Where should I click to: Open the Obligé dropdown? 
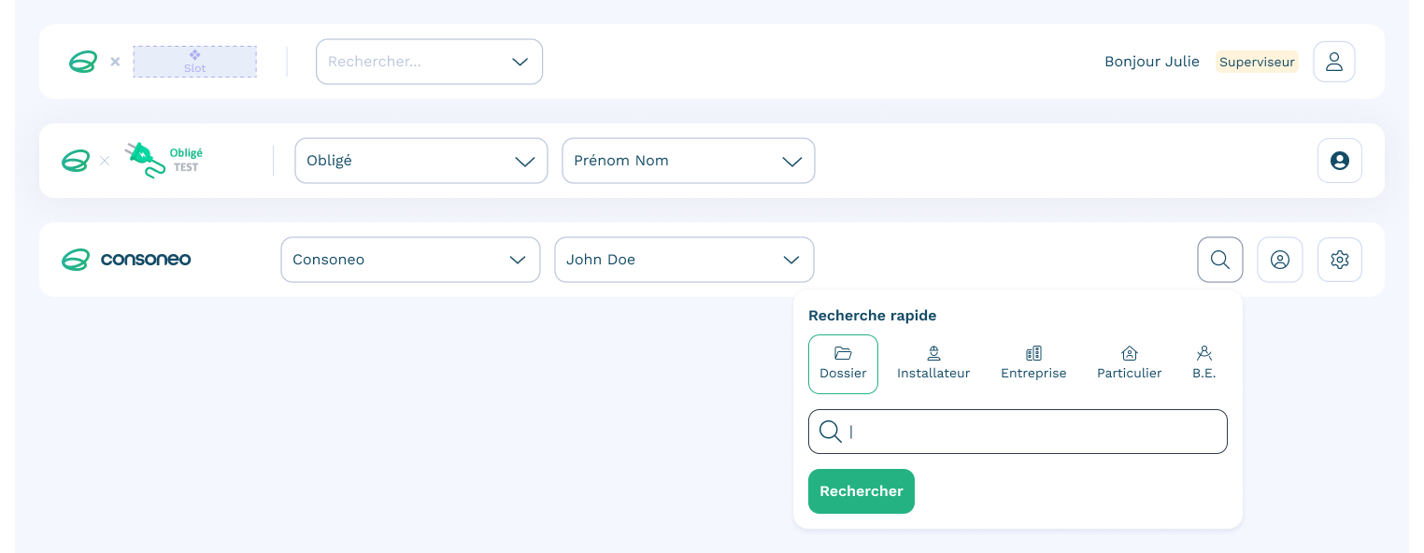pyautogui.click(x=420, y=161)
